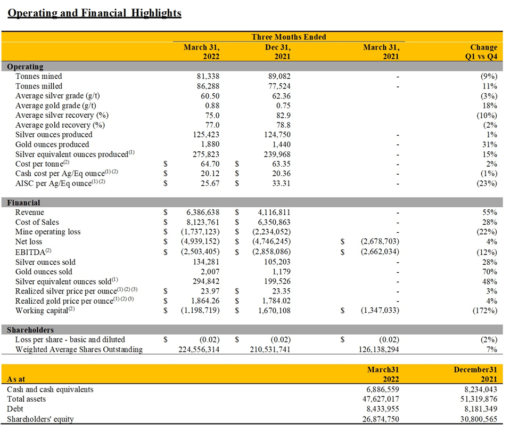Select shares outstanding 224,556,314
The image size is (519, 439).
pos(199,349)
